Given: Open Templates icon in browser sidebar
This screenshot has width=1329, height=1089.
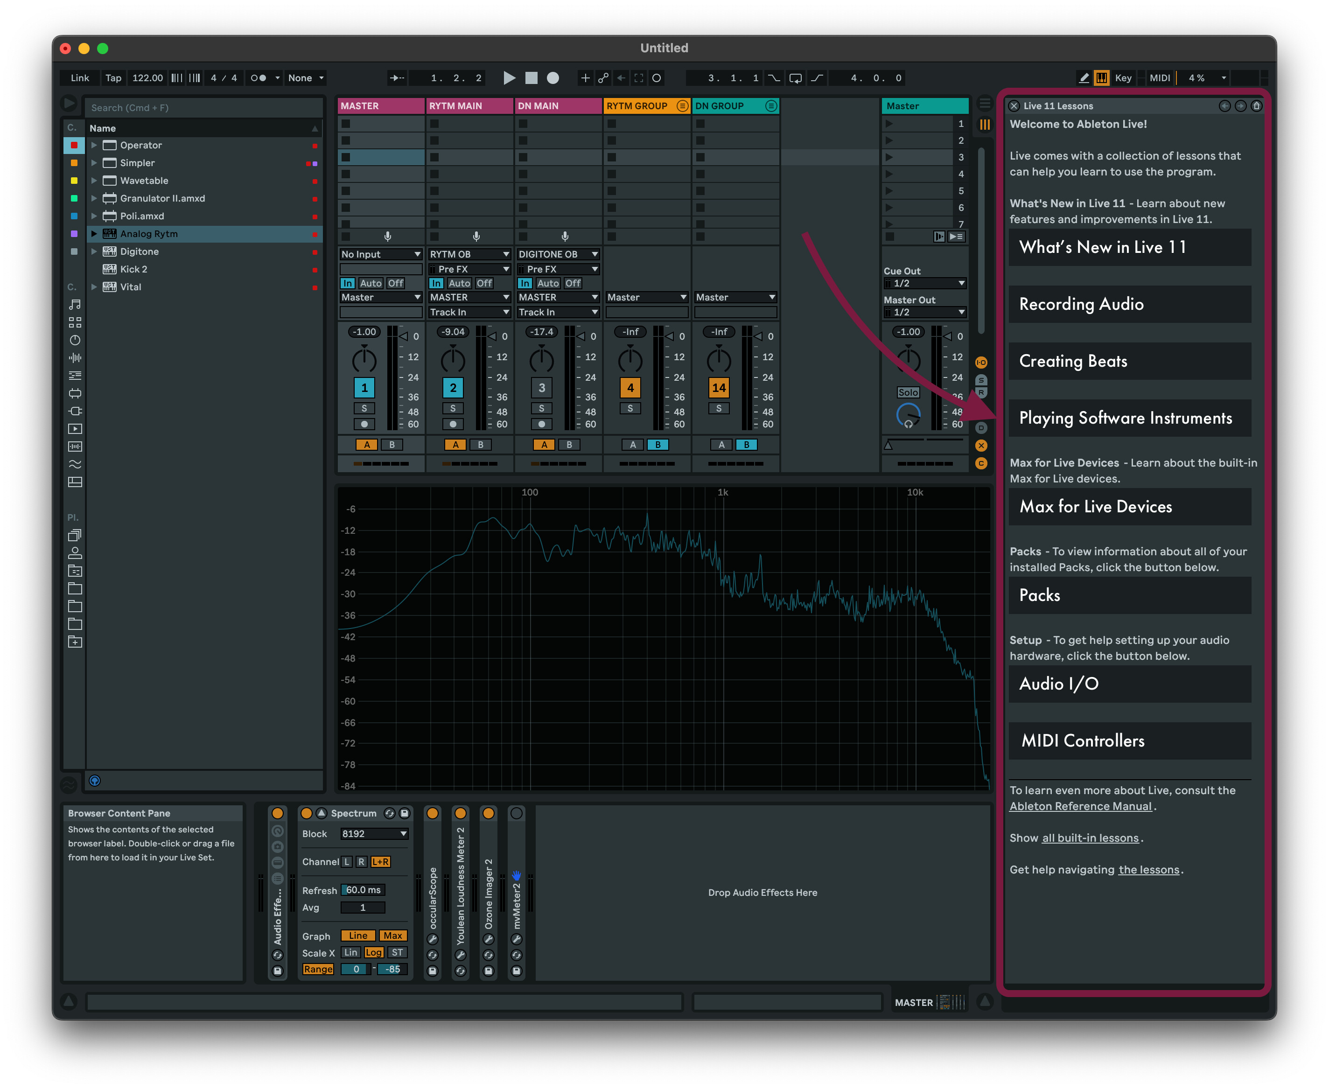Looking at the screenshot, I should (x=75, y=482).
